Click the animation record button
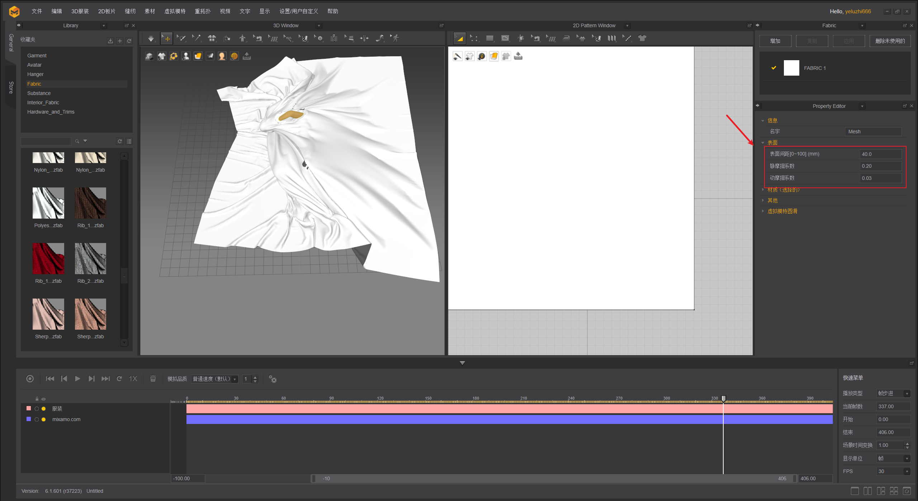This screenshot has width=918, height=501. 30,379
